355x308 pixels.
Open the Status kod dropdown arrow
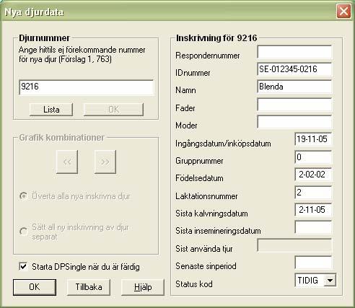[330, 281]
